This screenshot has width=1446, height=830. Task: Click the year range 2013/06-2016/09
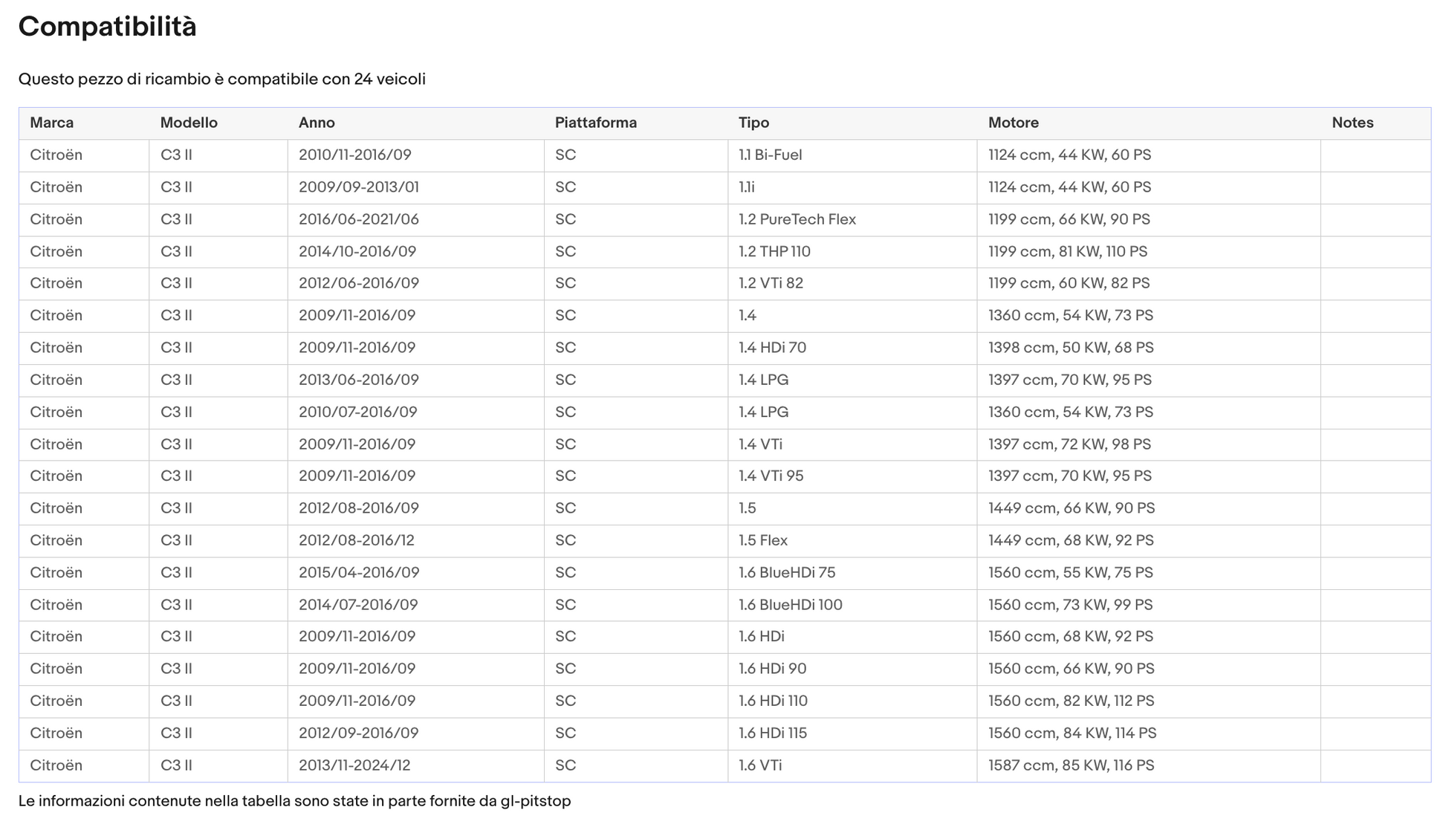point(359,380)
